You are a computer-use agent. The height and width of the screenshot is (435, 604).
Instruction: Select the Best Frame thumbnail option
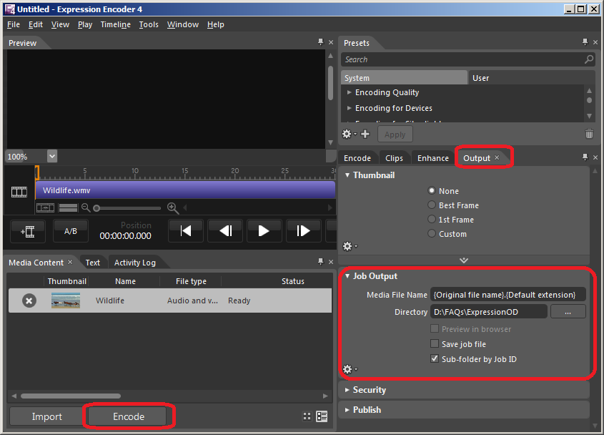click(x=432, y=205)
